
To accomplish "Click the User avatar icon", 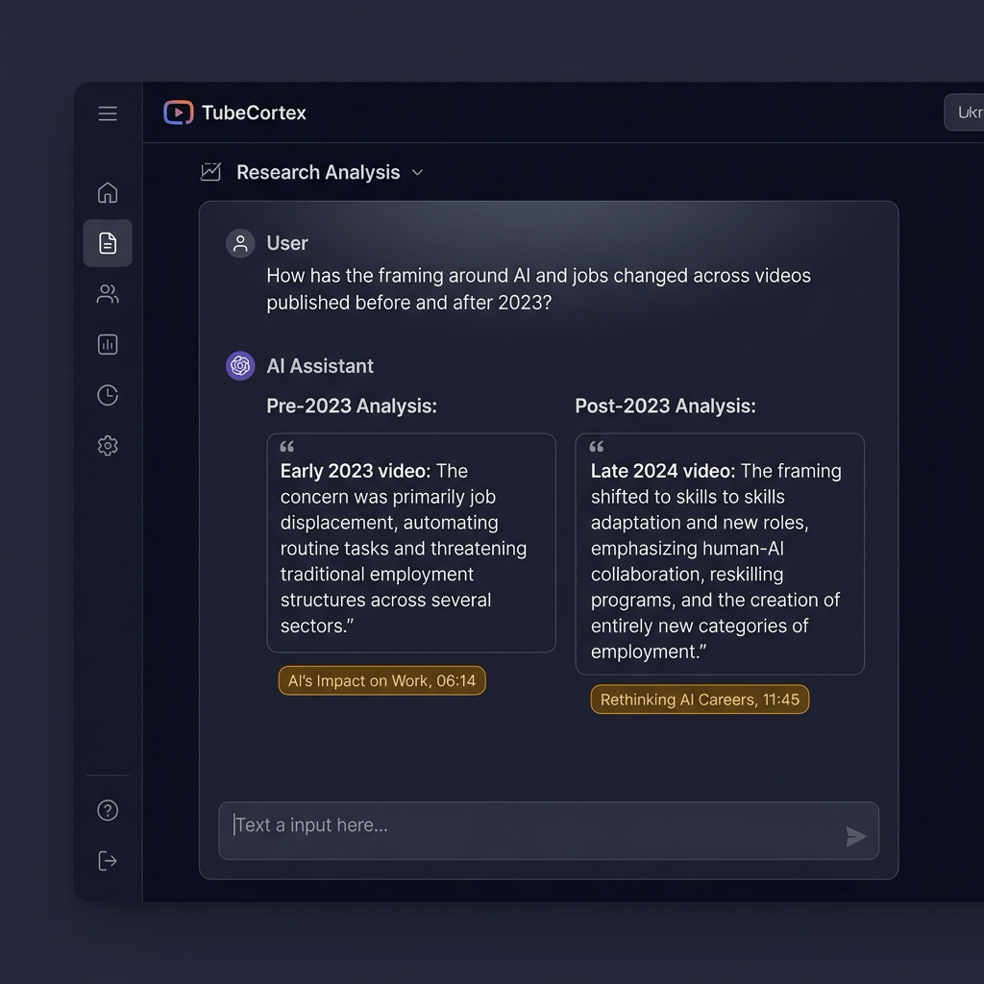I will [240, 243].
